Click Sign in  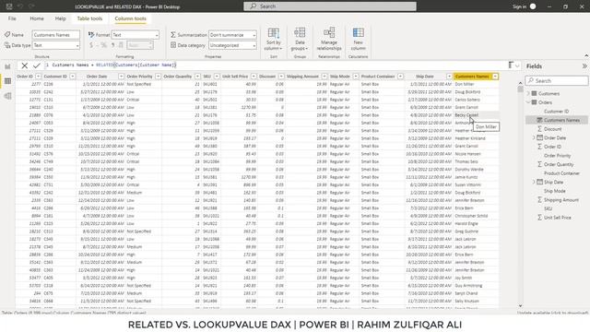(x=519, y=6)
